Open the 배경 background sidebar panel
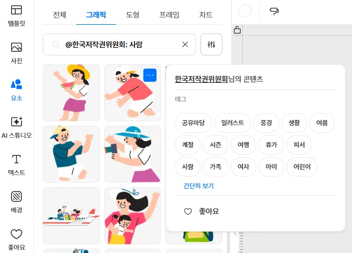The image size is (352, 253). 16,202
